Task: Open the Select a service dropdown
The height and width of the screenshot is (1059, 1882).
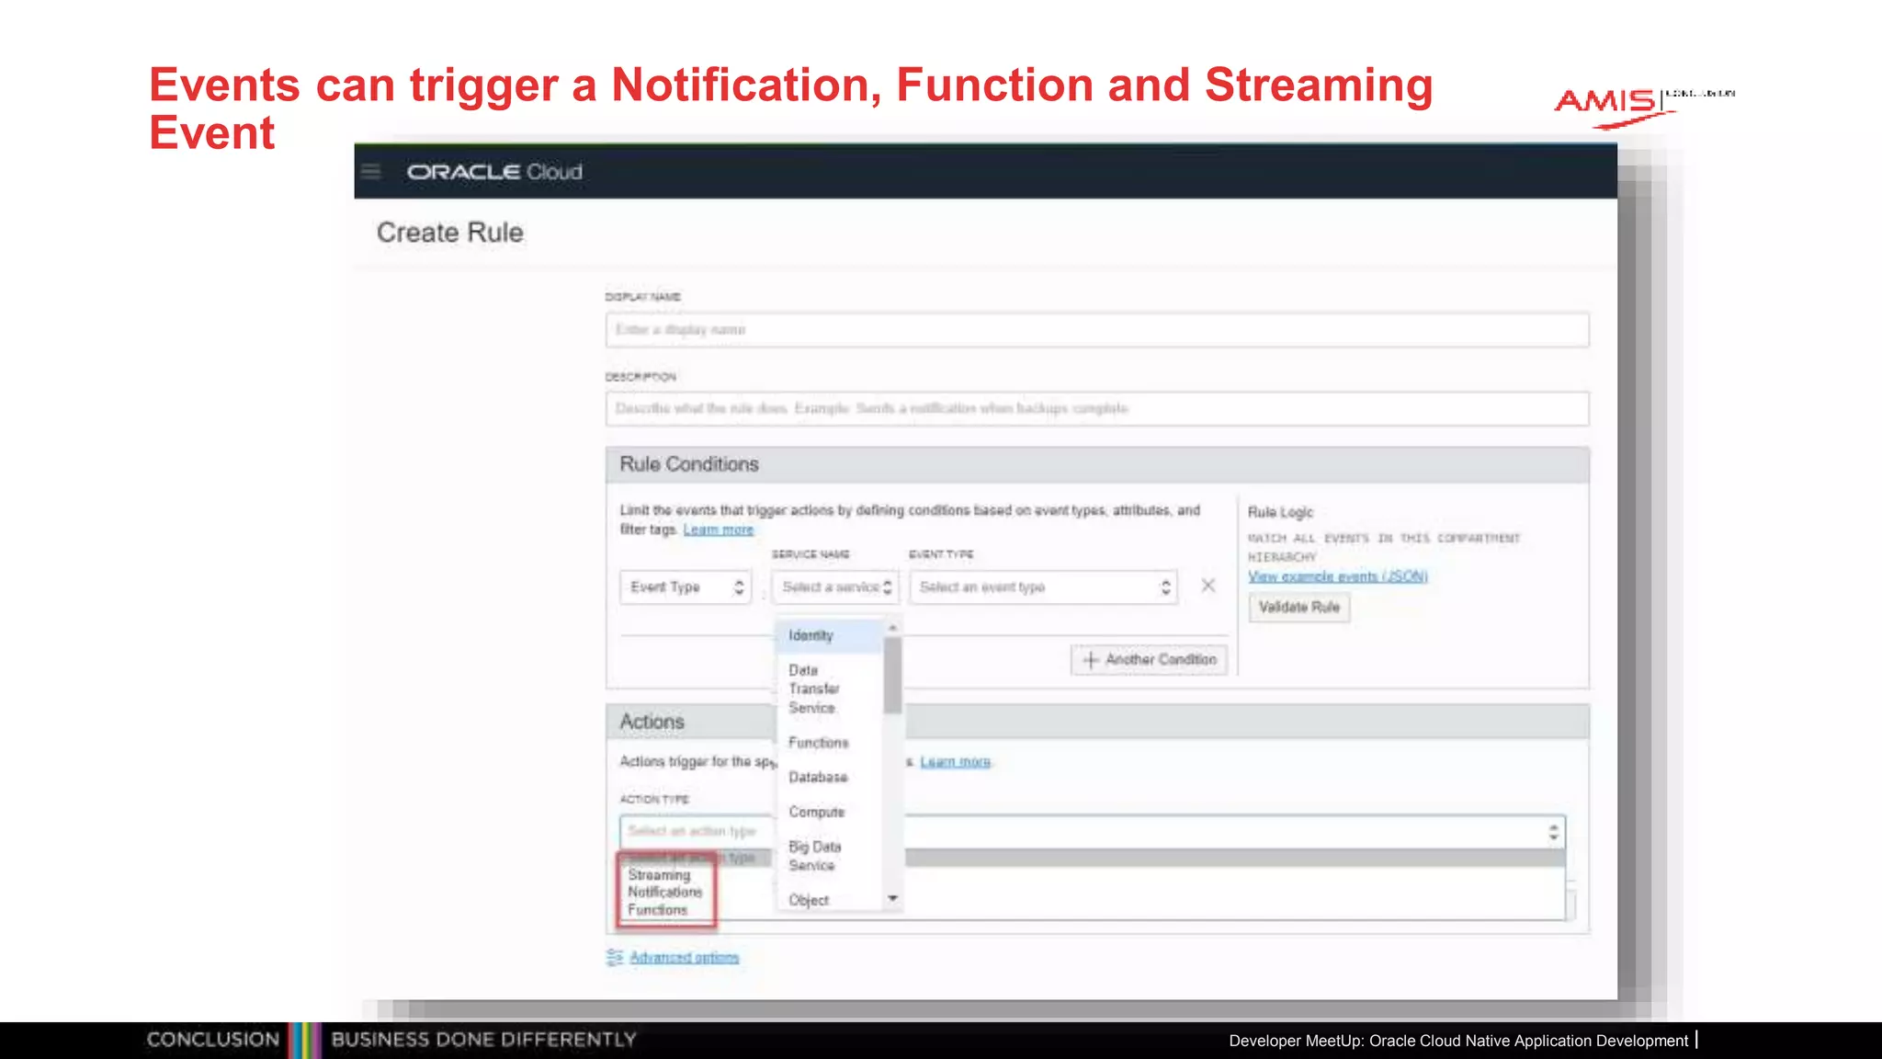Action: [835, 587]
